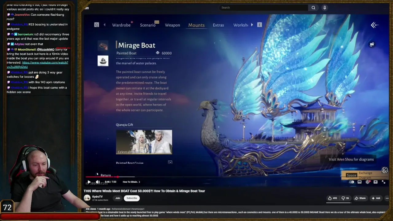Open the Celestial Qianqiu Gift thumbnail
This screenshot has height=221, width=393.
point(144,142)
